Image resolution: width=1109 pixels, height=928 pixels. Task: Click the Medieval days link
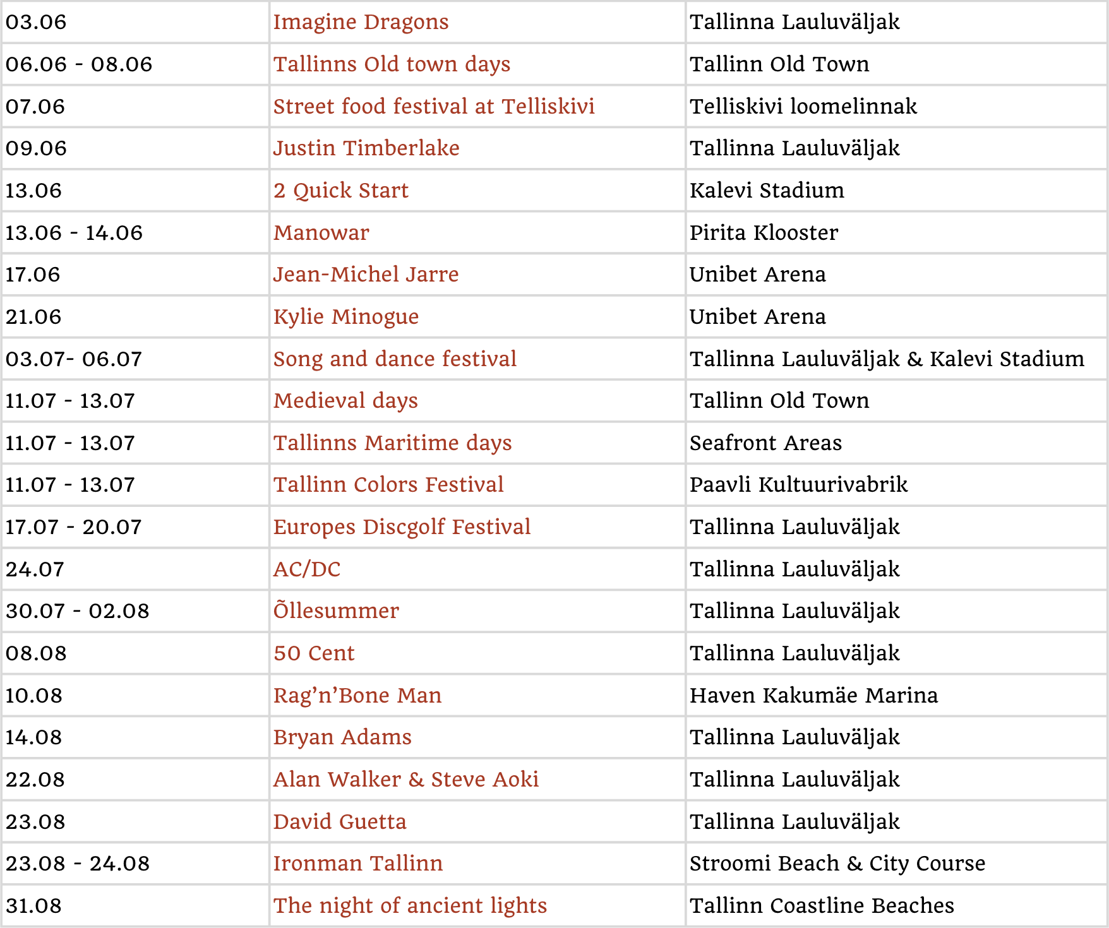tap(345, 402)
